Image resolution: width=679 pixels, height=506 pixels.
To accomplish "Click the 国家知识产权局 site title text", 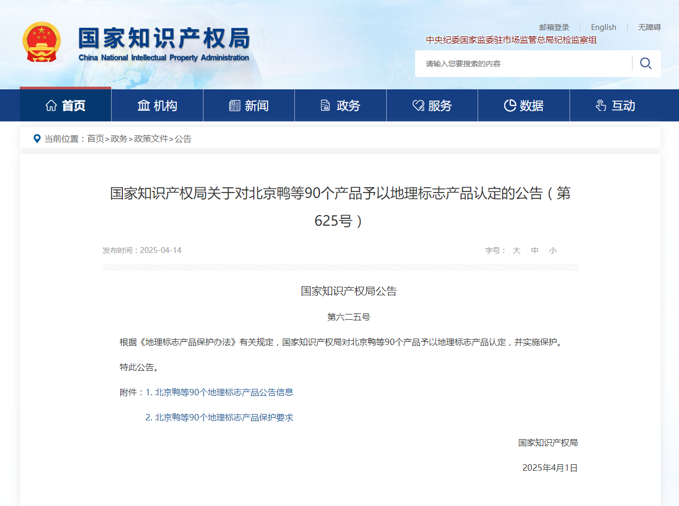I will pos(164,37).
